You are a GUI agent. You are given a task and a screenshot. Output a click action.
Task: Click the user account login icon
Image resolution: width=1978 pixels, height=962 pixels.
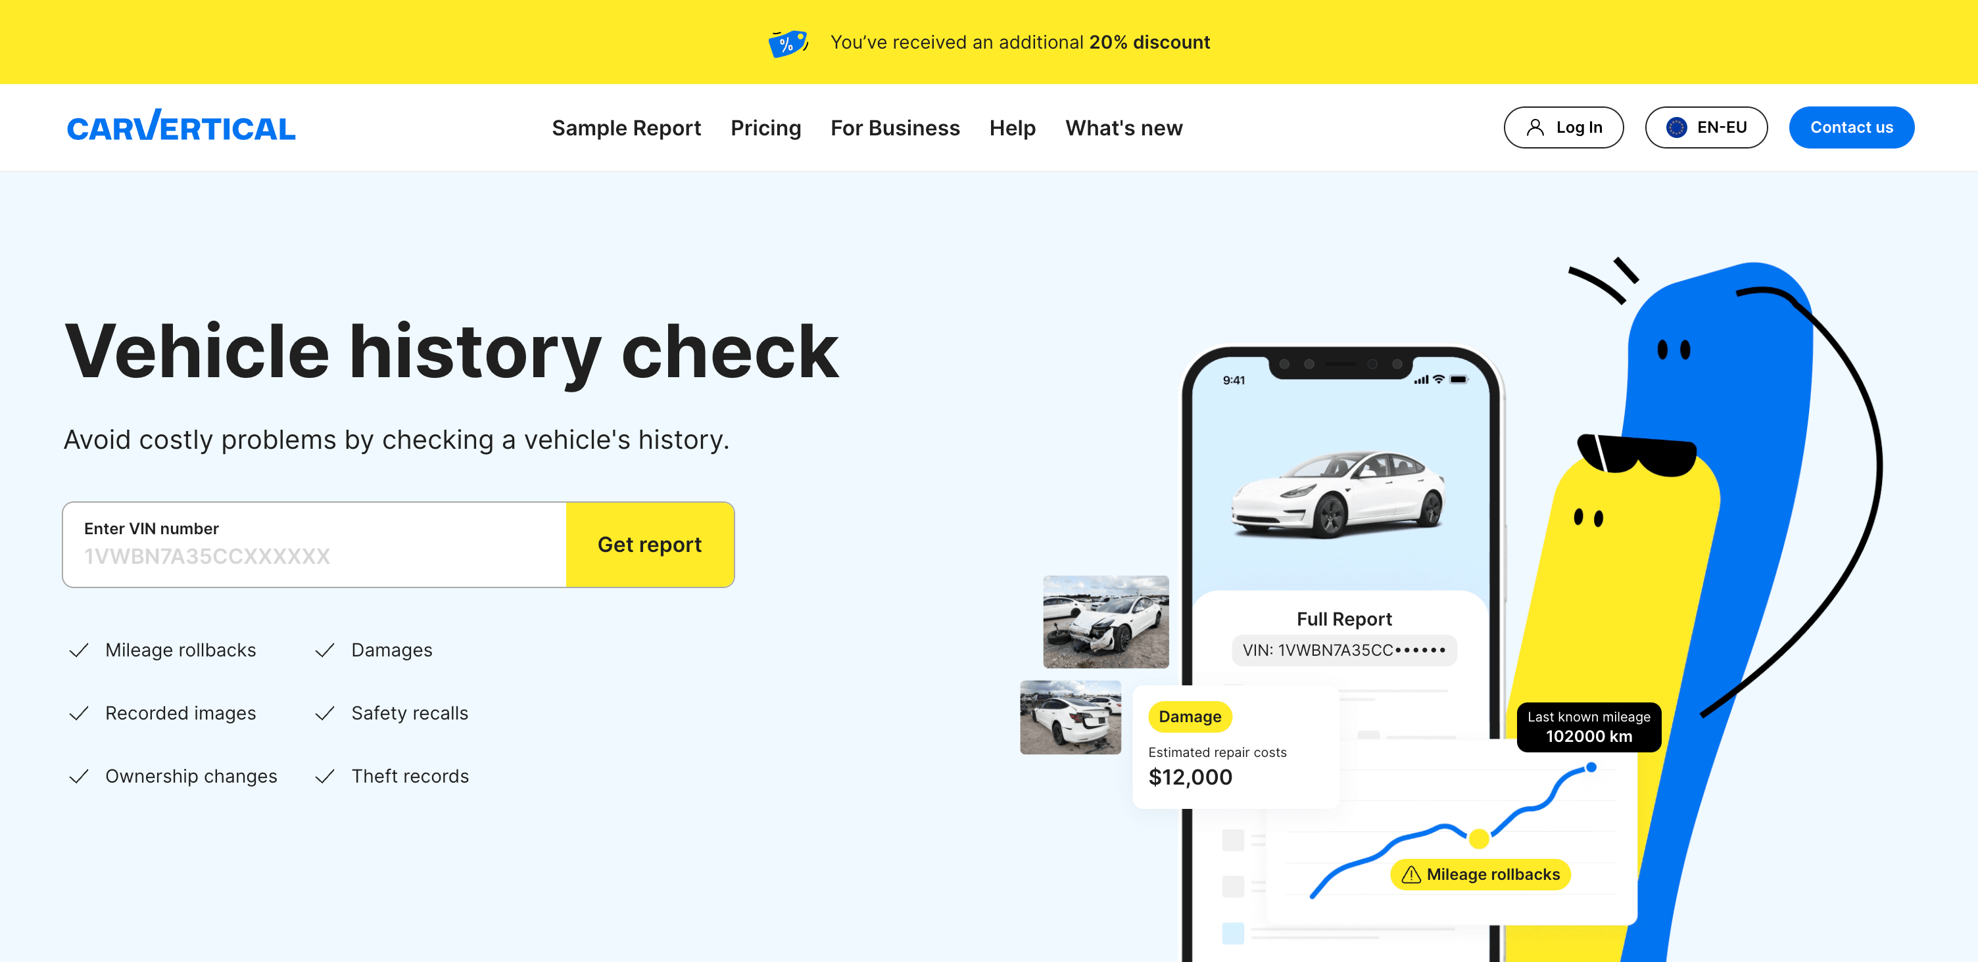[x=1535, y=127]
